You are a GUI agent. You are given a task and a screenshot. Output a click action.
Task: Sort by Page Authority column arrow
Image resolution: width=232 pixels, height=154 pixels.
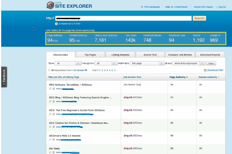pyautogui.click(x=187, y=77)
